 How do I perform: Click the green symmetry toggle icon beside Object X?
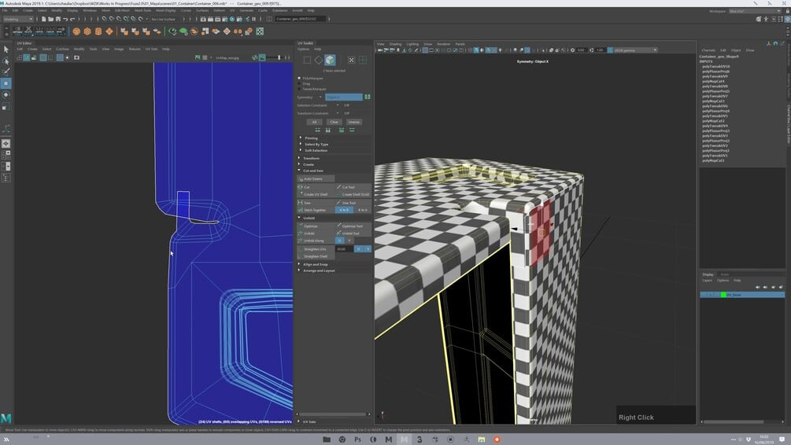368,97
